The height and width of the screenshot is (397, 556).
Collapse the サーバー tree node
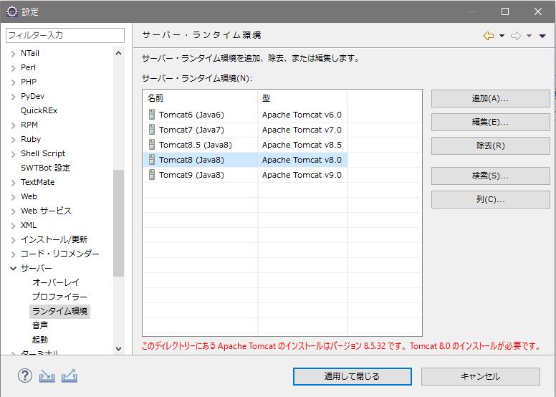point(13,268)
